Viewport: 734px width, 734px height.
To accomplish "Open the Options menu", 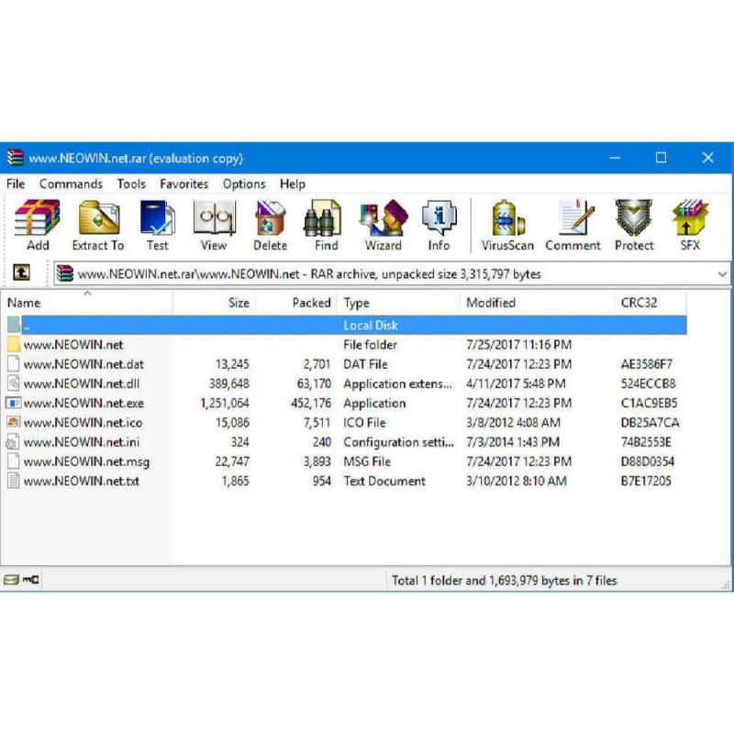I will point(243,183).
